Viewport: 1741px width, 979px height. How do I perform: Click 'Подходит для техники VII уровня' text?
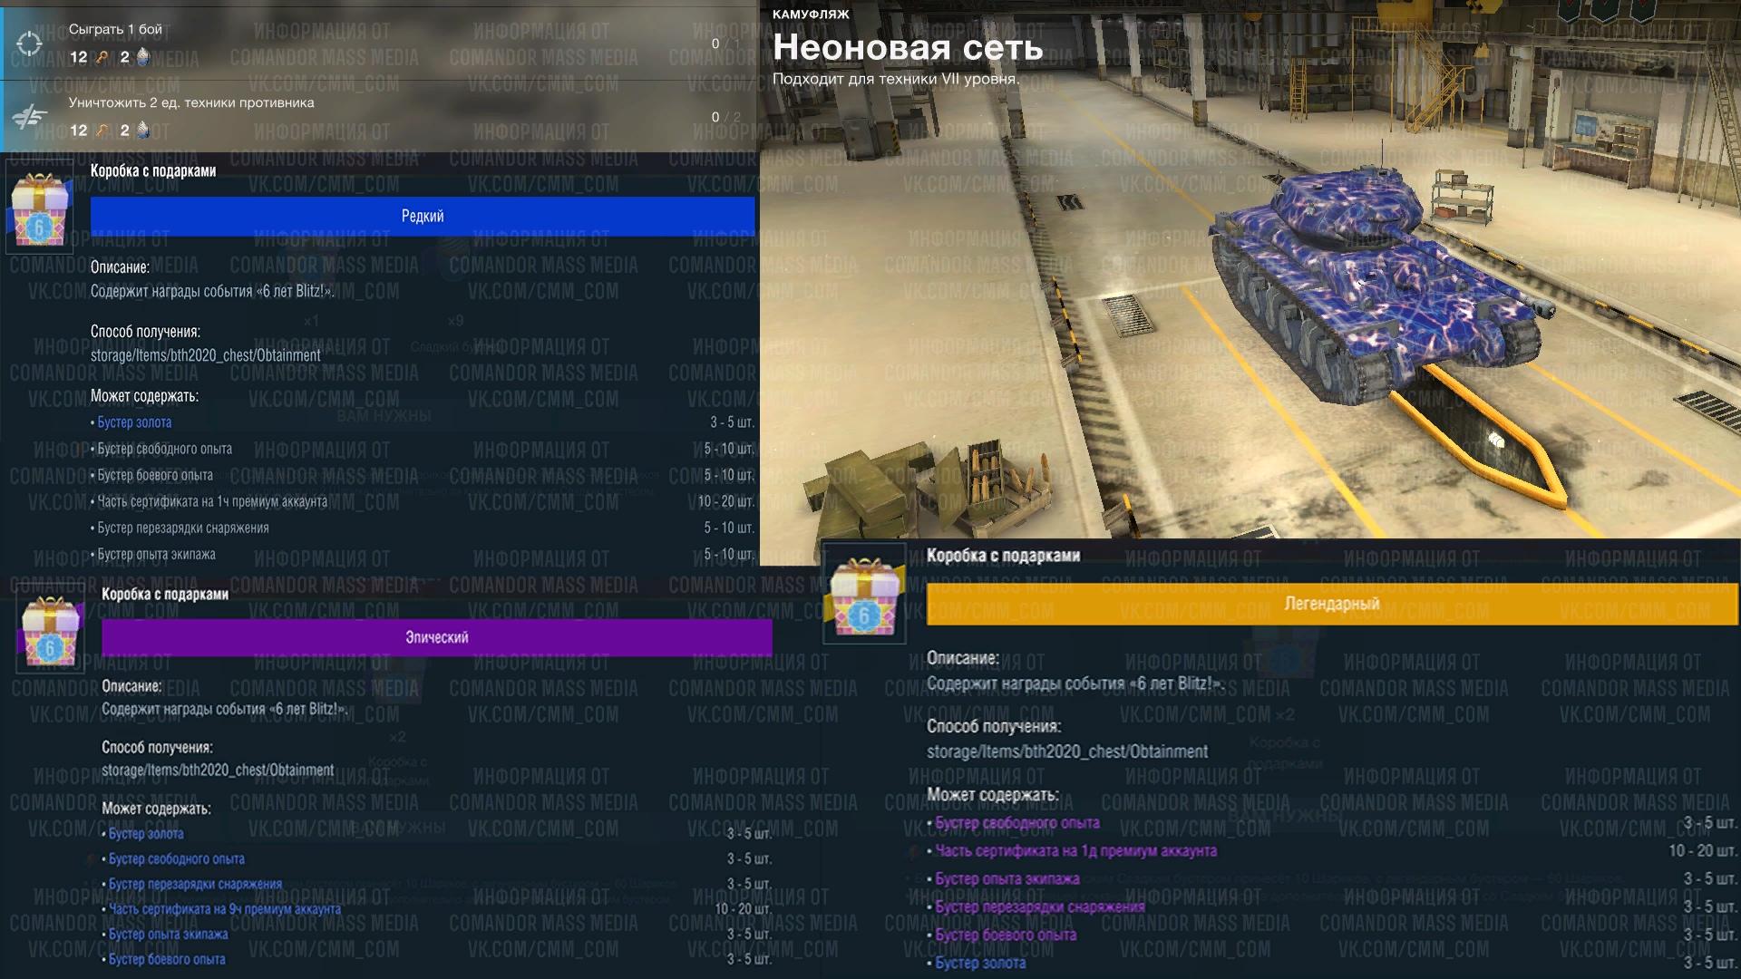[896, 79]
